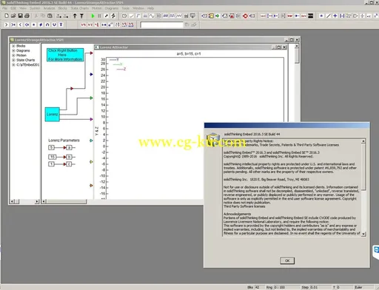Click the variable block labeled 'a'

tap(69, 147)
